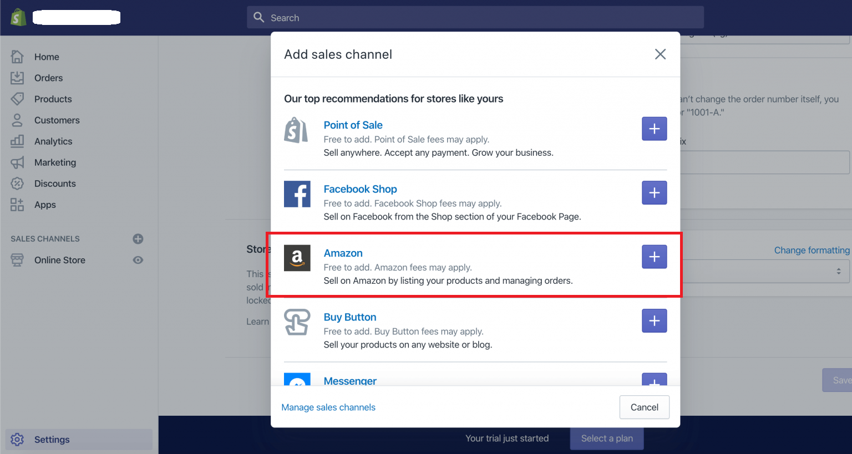Click the Messenger logo icon
The width and height of the screenshot is (852, 454).
click(x=297, y=379)
